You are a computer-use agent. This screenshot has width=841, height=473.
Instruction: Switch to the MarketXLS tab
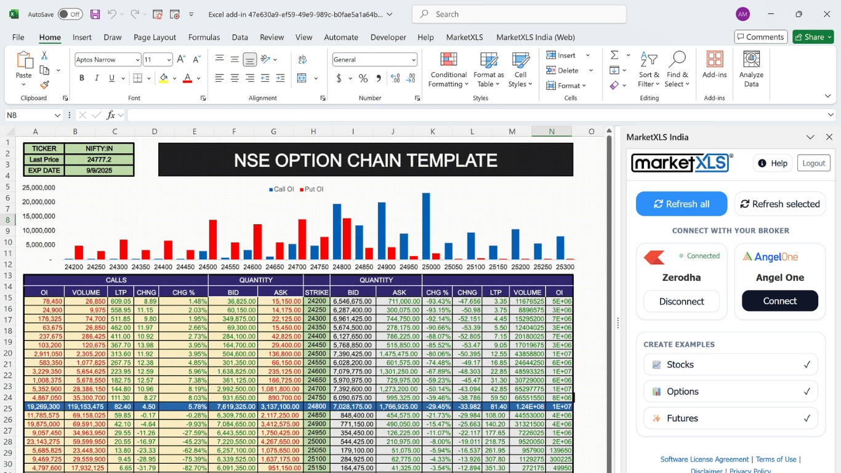click(465, 37)
